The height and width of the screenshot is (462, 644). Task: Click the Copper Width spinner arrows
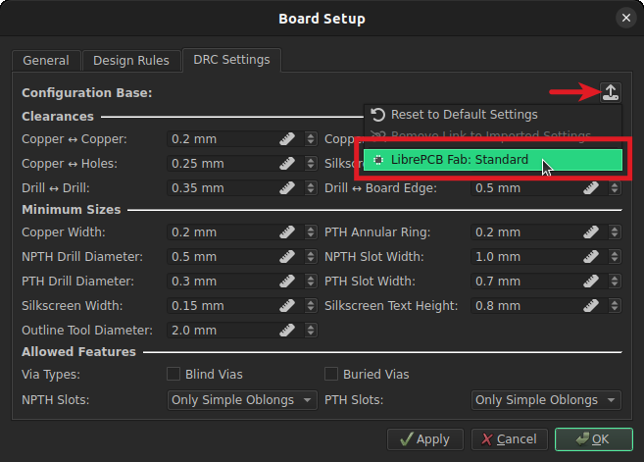[311, 232]
